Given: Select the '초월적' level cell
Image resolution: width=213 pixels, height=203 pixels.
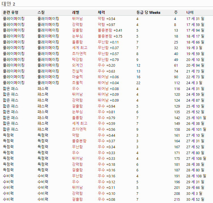Looking at the screenshot, I should 77,83.
